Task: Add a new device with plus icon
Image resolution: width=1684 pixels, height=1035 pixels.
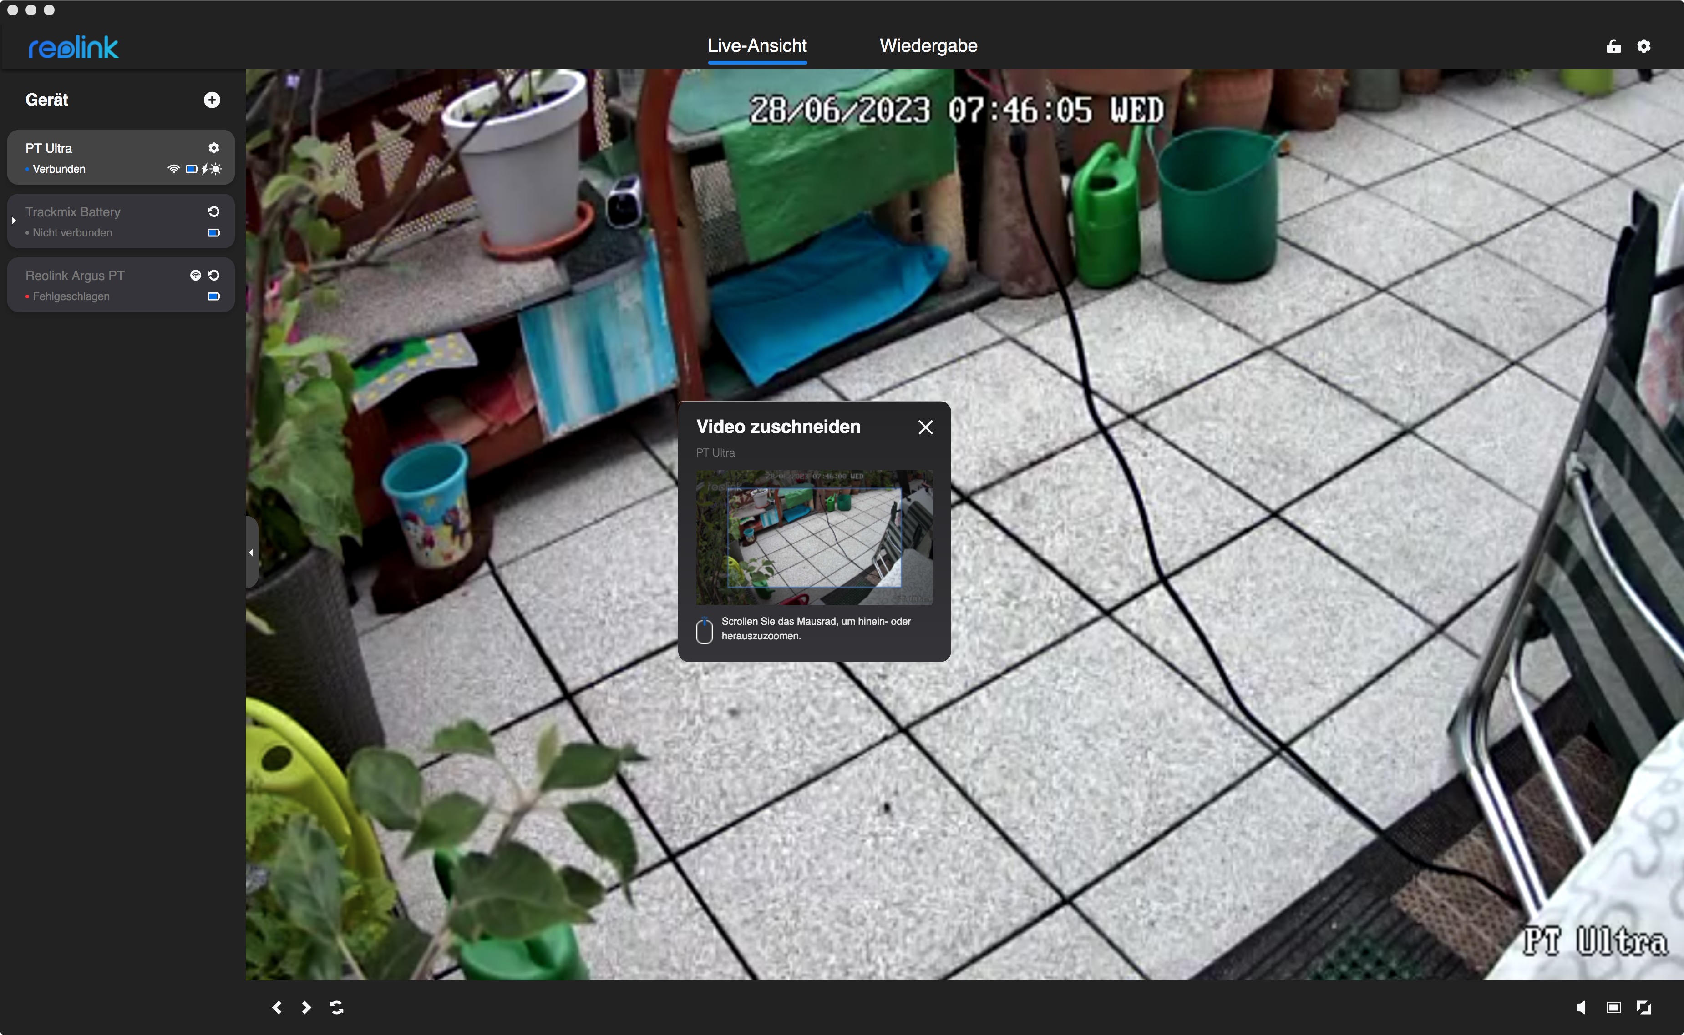Action: click(x=212, y=100)
